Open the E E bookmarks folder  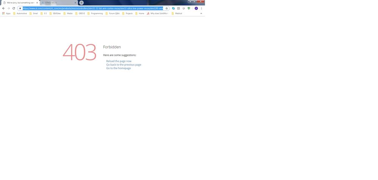coord(44,14)
